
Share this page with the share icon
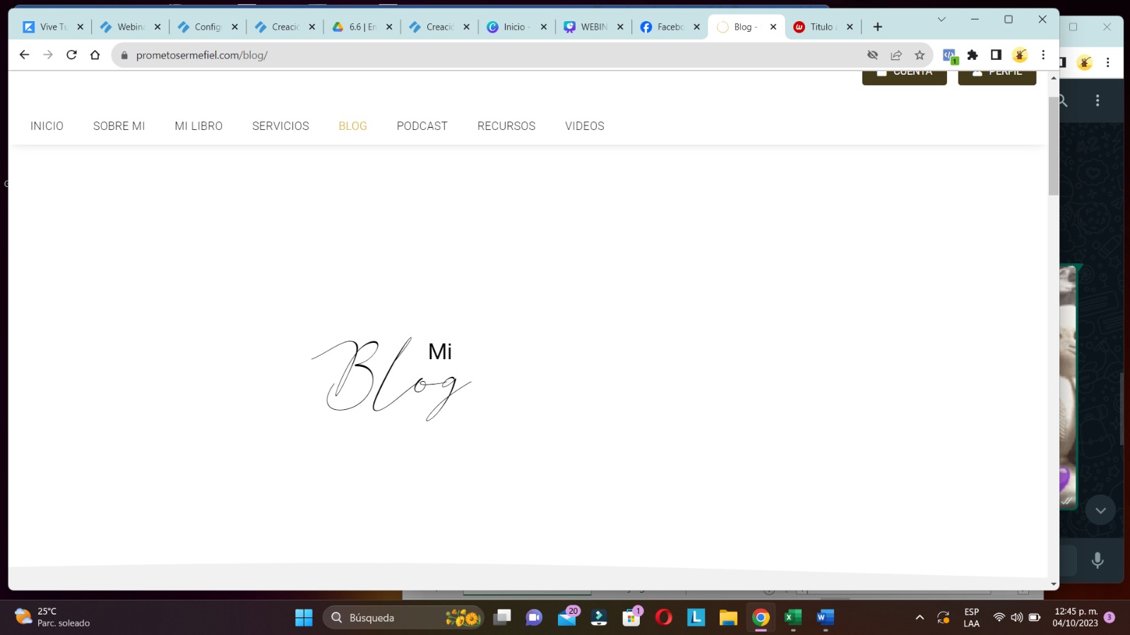896,55
